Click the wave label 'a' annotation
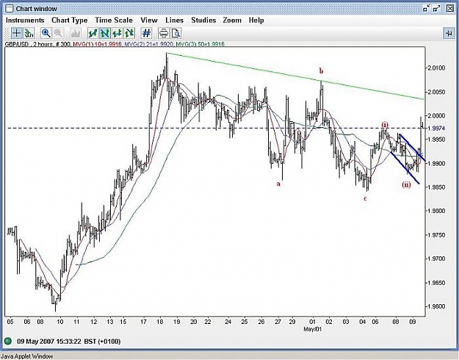459x360 pixels. click(278, 184)
